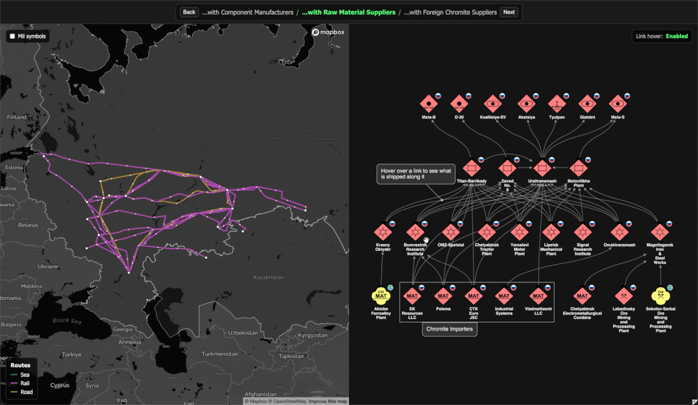Select the Yaroslavl Motor Plant node
This screenshot has width=698, height=405.
[519, 232]
